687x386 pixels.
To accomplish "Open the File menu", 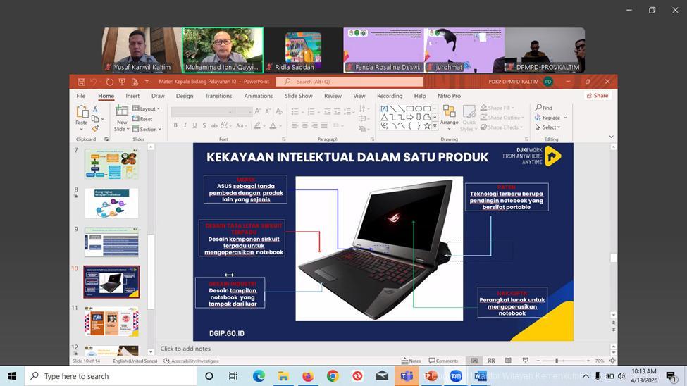I will [x=81, y=96].
